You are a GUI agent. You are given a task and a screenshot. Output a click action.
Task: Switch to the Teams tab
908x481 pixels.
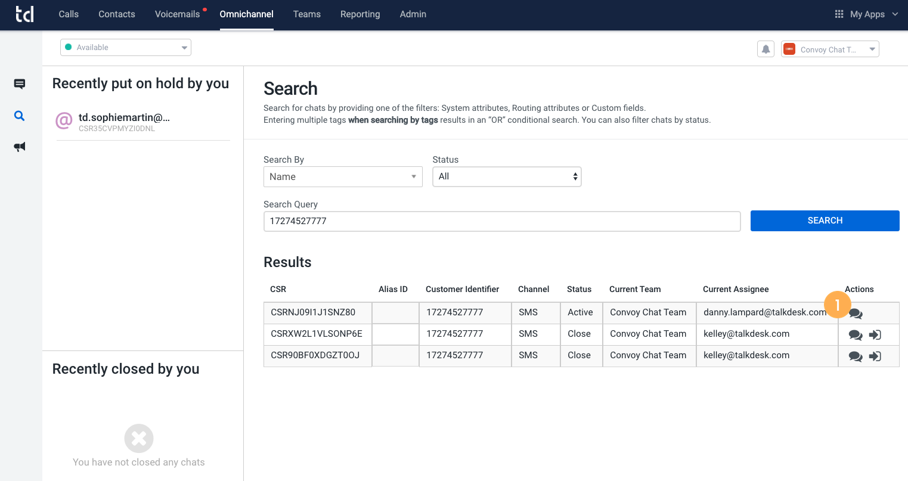point(307,14)
